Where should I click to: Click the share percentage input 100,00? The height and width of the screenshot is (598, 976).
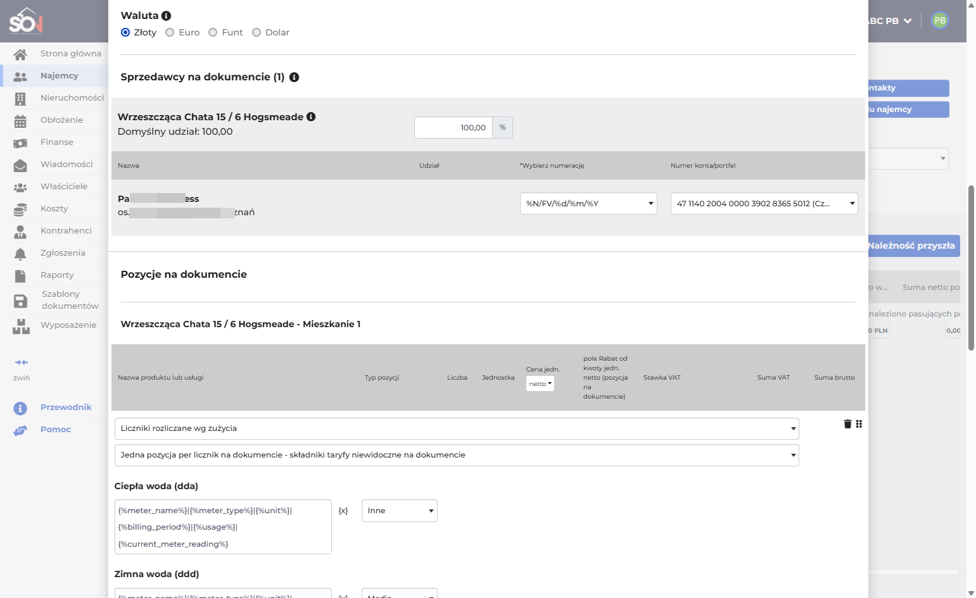click(453, 127)
